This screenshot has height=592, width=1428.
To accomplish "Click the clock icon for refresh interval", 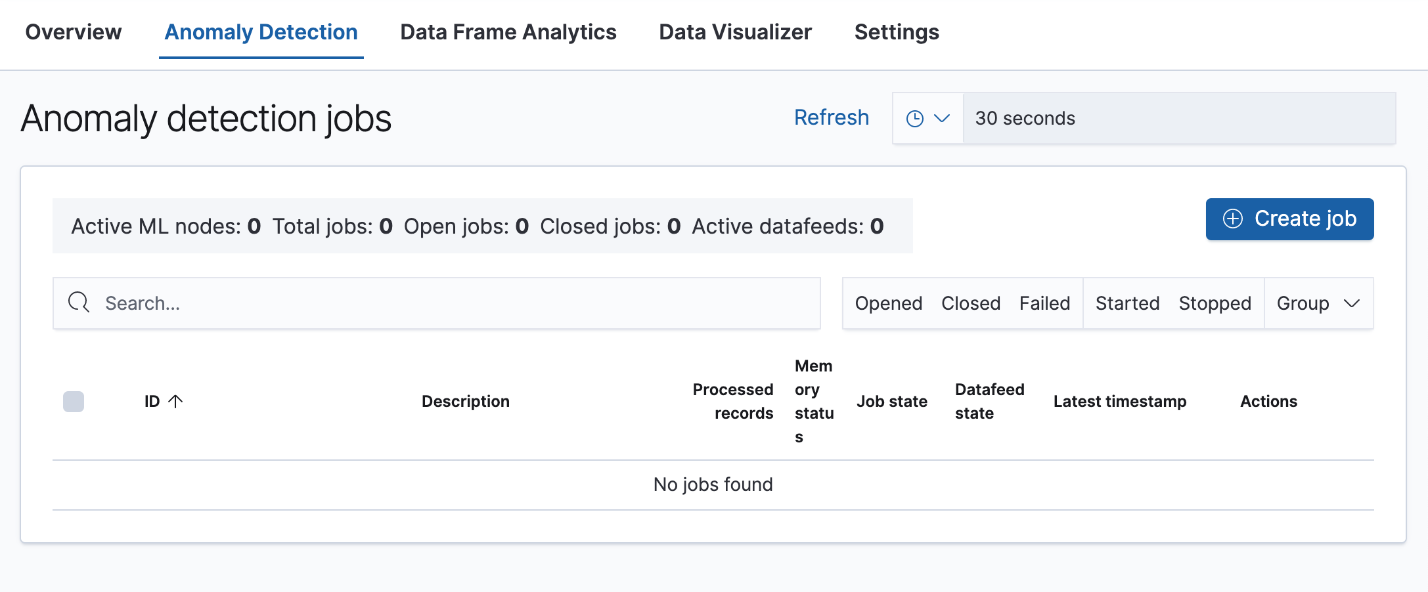I will pyautogui.click(x=914, y=119).
